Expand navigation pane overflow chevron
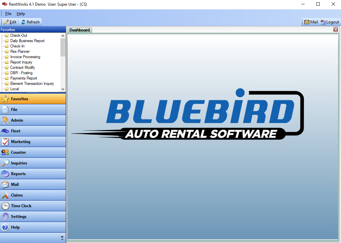The image size is (341, 243). point(62,238)
